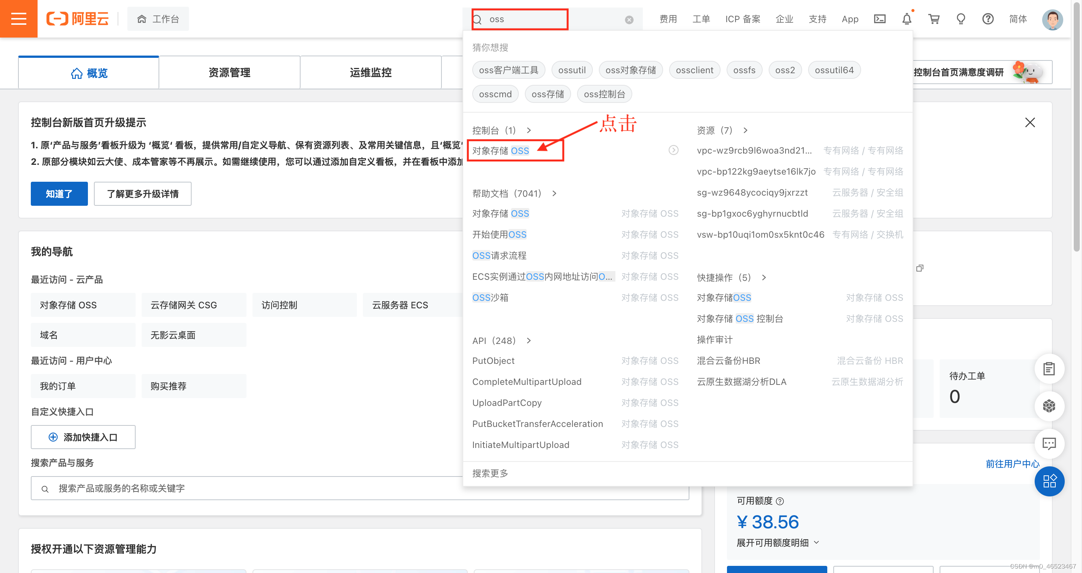This screenshot has width=1082, height=573.
Task: Expand API (248) results
Action: [502, 340]
